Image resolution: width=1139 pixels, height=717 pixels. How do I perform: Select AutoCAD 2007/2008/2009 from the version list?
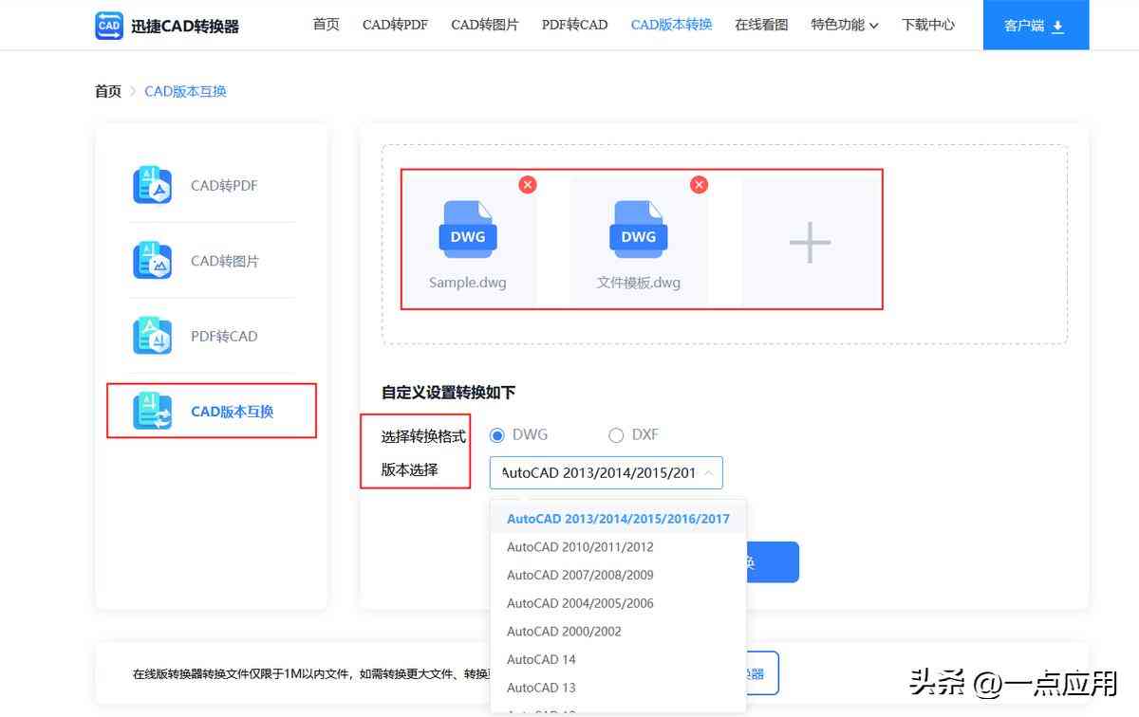click(x=580, y=575)
